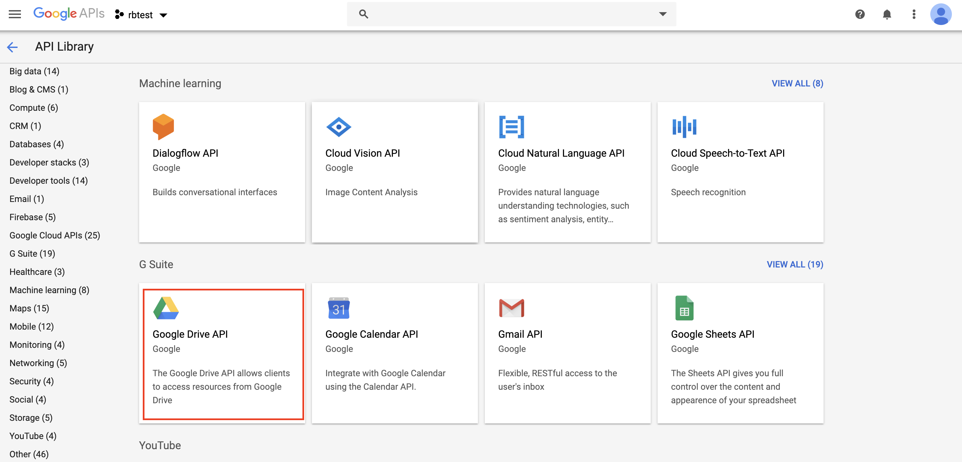Choose Developer stacks (3) filter
This screenshot has width=962, height=462.
click(49, 162)
